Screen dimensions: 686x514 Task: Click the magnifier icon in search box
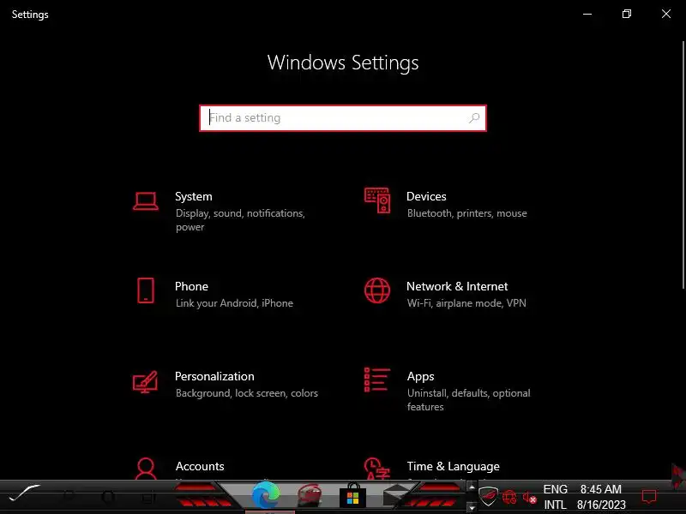474,118
